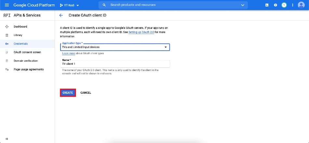Image resolution: width=309 pixels, height=143 pixels.
Task: Go back using the left arrow
Action: 61,15
